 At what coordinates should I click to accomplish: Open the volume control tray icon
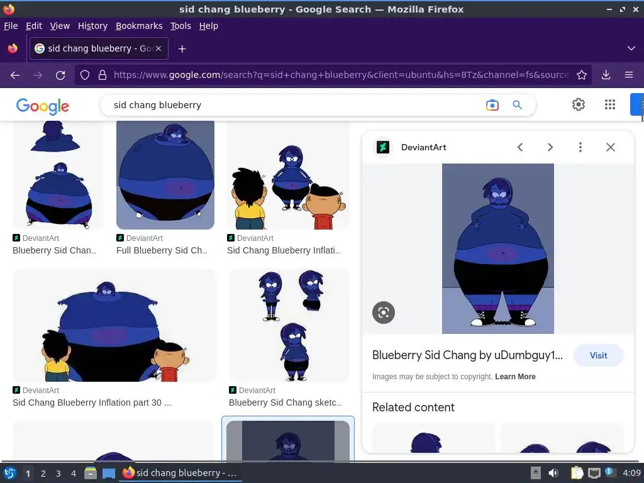tap(553, 473)
